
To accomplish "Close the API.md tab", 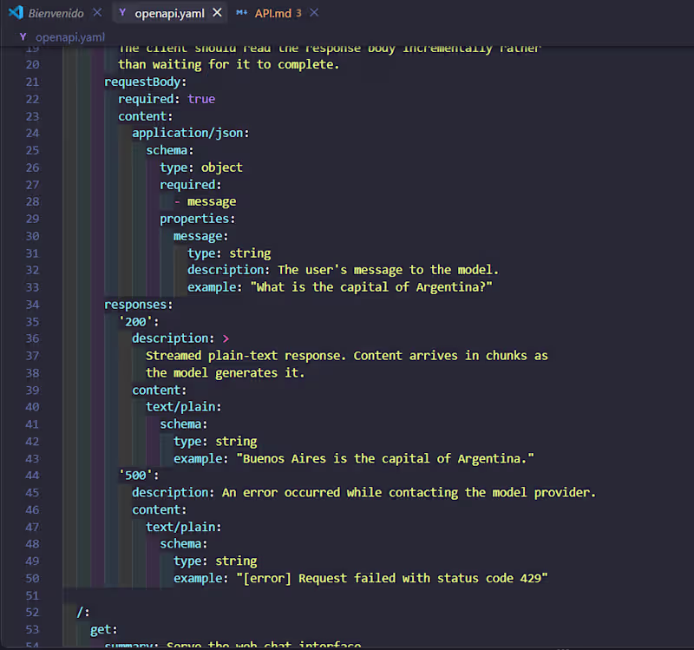I will tap(314, 13).
